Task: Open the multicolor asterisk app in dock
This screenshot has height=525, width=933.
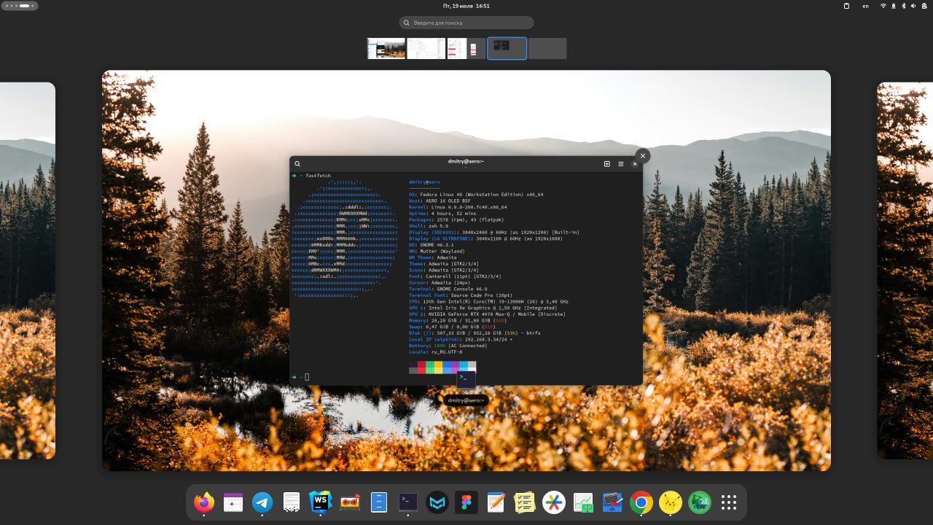Action: coord(554,502)
